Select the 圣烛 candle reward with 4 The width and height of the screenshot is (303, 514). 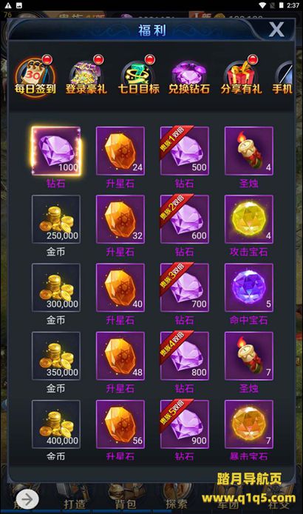(x=249, y=151)
